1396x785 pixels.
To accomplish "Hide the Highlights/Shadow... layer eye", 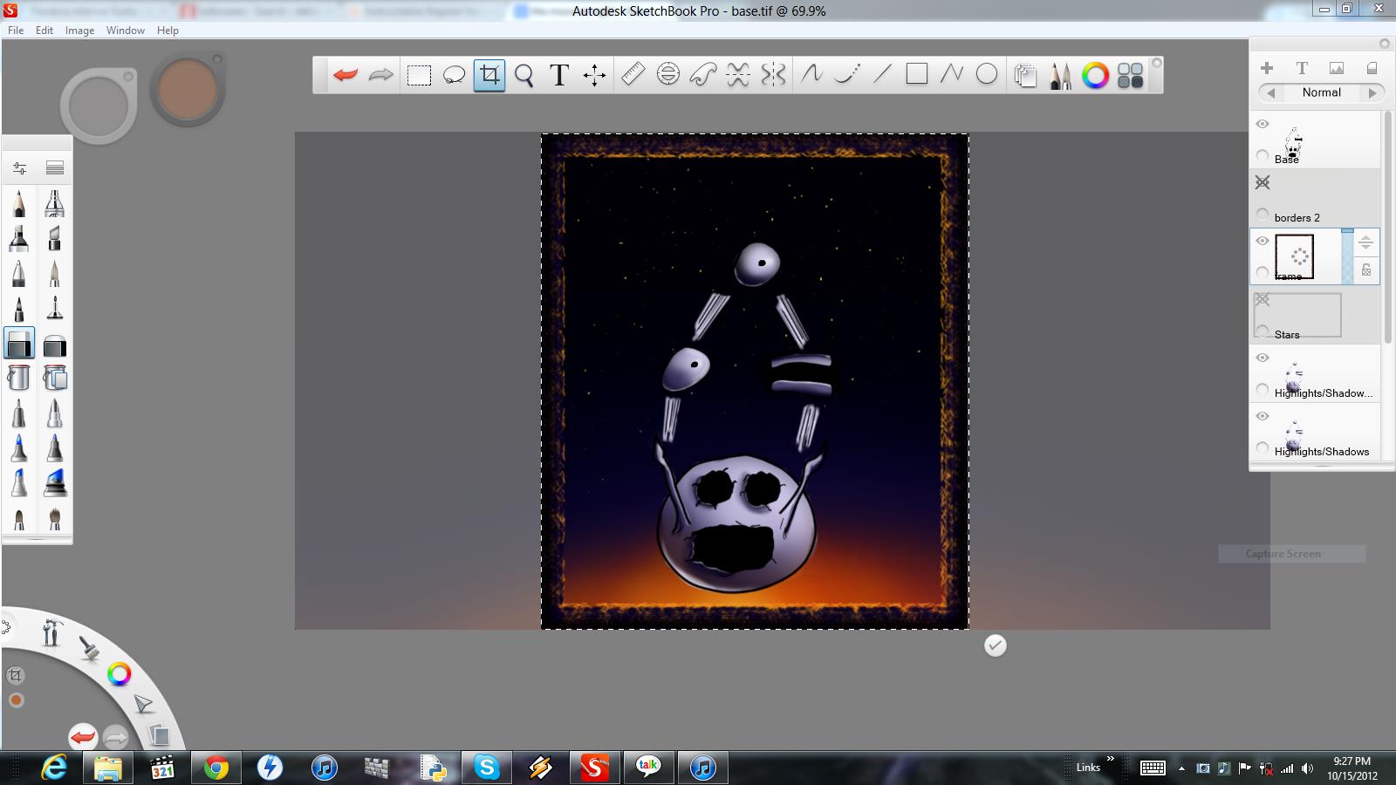I will (x=1263, y=358).
